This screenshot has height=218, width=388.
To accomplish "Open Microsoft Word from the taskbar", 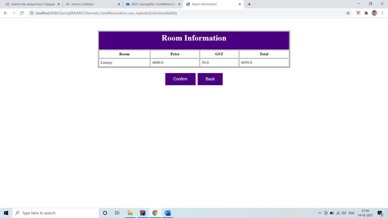I will point(168,213).
